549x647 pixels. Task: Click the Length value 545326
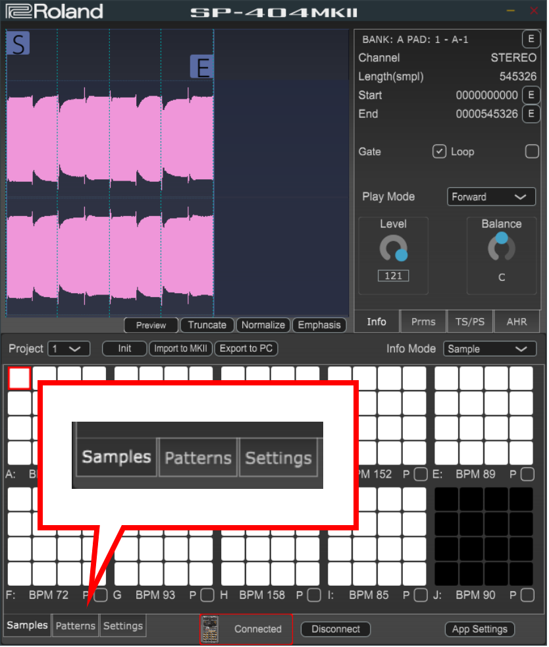tap(519, 76)
